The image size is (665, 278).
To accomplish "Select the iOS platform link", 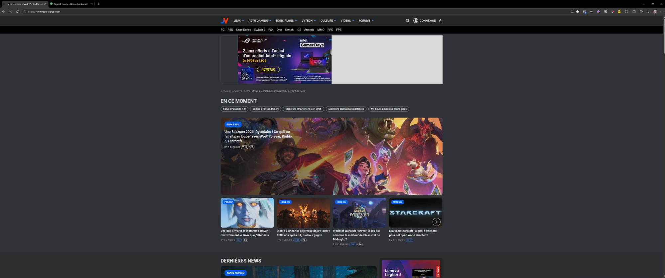I will click(299, 30).
